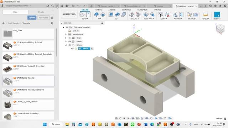Select the 2D Adaptive Clearing tool
The width and height of the screenshot is (228, 128).
click(x=97, y=15)
